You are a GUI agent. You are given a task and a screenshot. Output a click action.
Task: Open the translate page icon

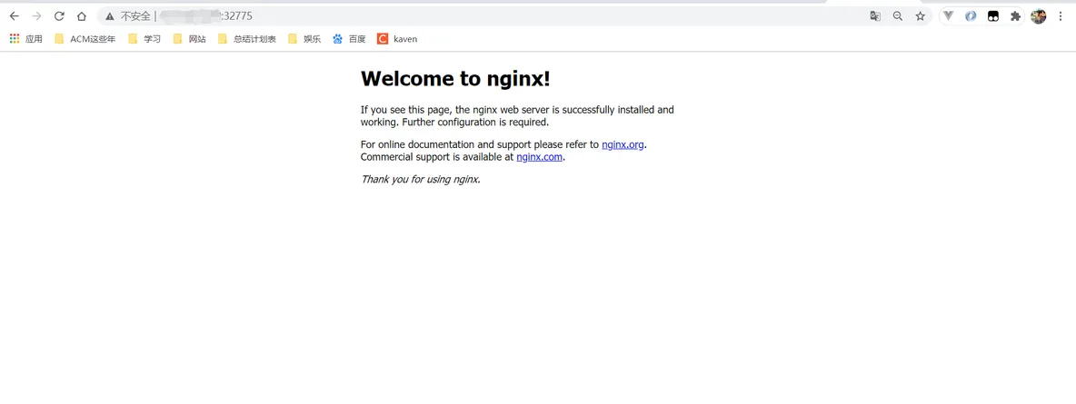pyautogui.click(x=875, y=16)
